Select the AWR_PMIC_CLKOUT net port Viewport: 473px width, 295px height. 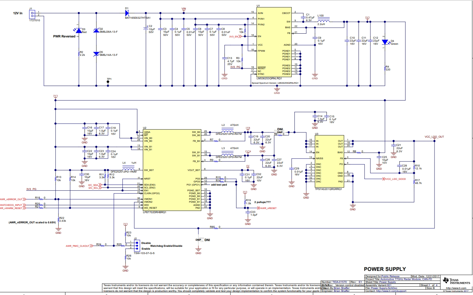coord(78,246)
